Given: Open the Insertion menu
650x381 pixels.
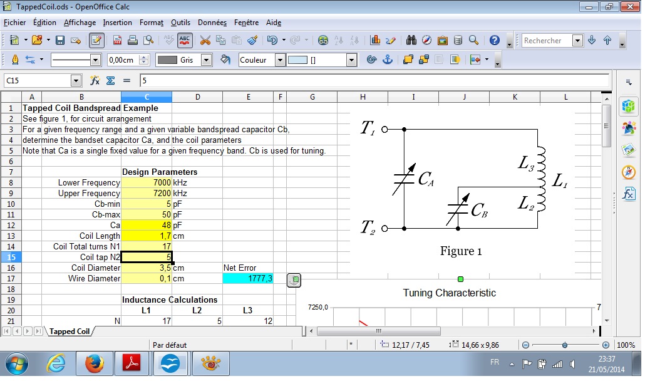Looking at the screenshot, I should (117, 23).
